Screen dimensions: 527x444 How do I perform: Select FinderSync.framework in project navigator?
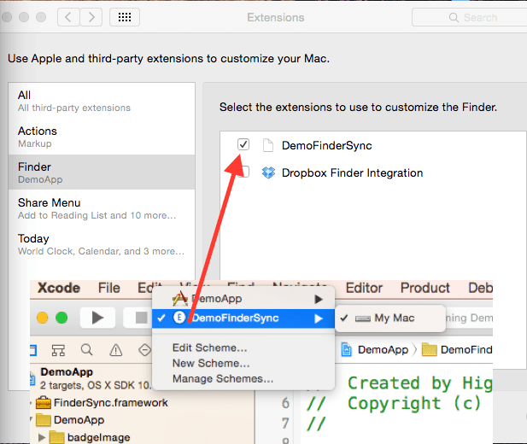110,402
